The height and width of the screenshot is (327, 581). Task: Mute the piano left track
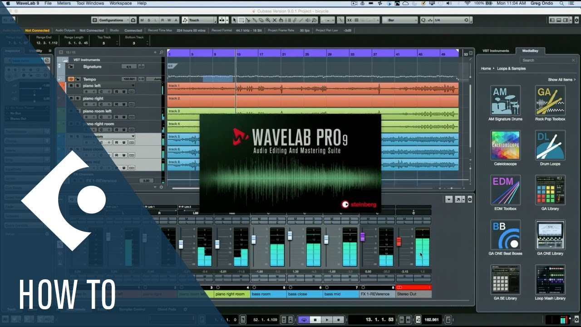click(71, 86)
